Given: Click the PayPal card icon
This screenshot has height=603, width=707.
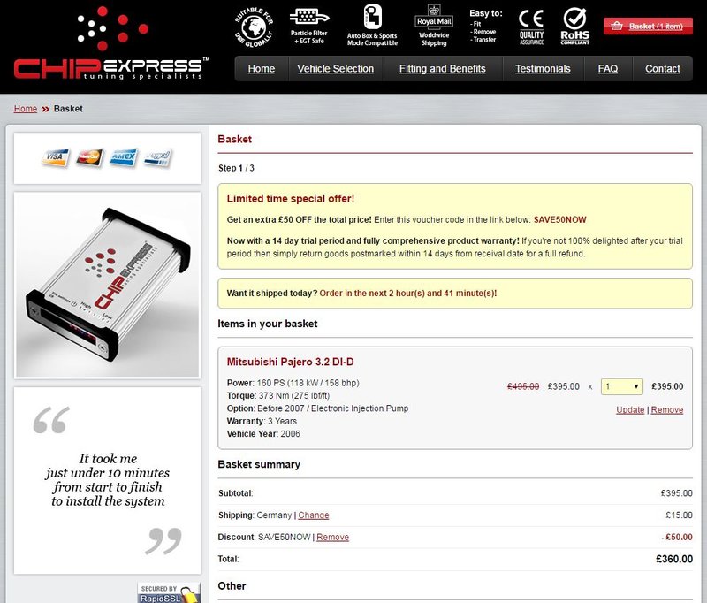Looking at the screenshot, I should pos(158,158).
